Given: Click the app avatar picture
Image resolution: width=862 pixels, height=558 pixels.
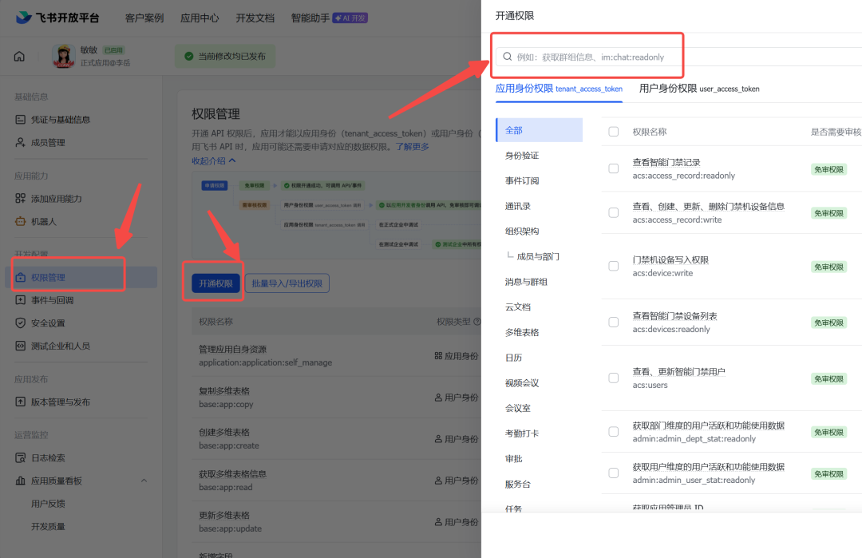Looking at the screenshot, I should coord(63,56).
